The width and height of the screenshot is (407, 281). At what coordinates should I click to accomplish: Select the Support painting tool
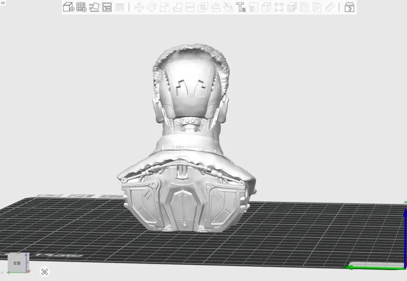[x=216, y=7]
